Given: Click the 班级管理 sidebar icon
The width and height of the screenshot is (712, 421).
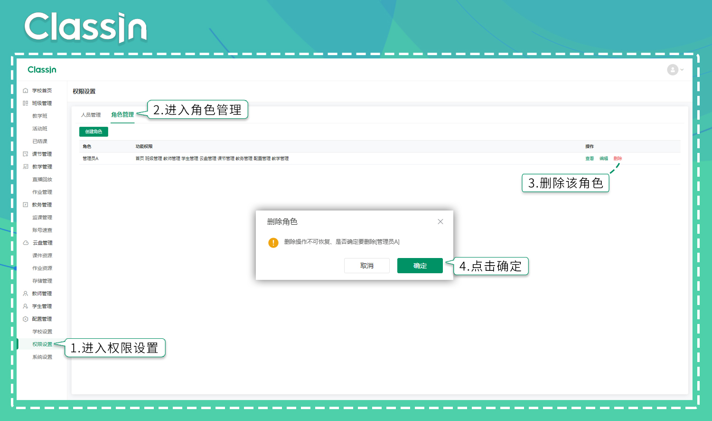Looking at the screenshot, I should (x=26, y=103).
